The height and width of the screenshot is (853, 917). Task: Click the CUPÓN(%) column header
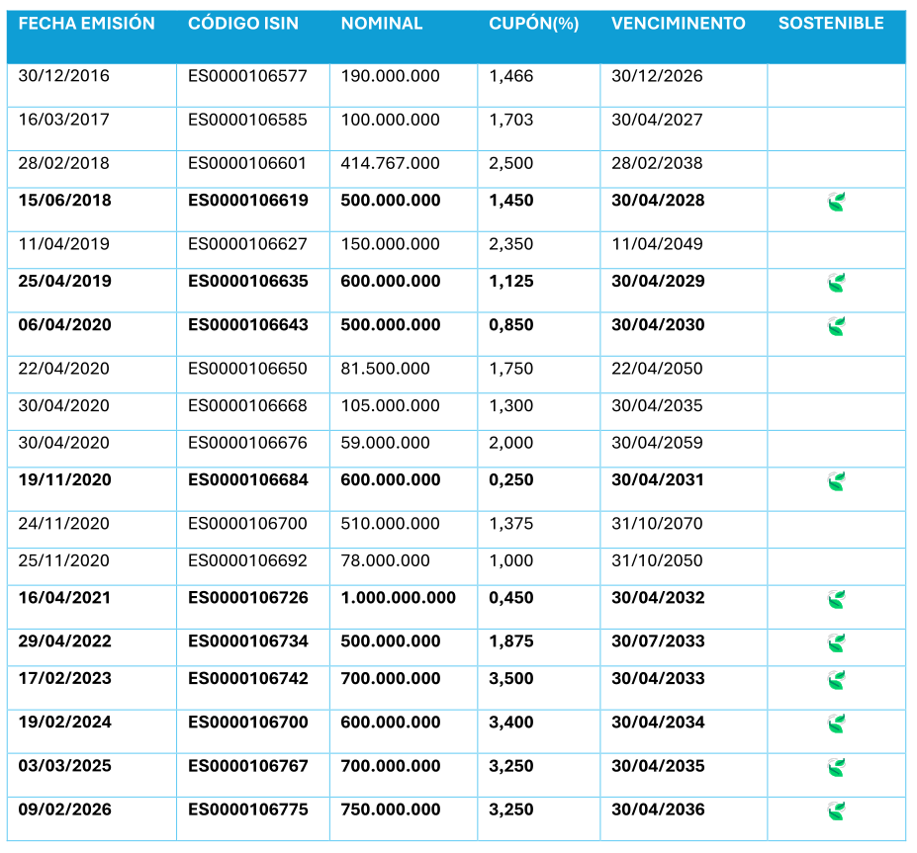[534, 24]
